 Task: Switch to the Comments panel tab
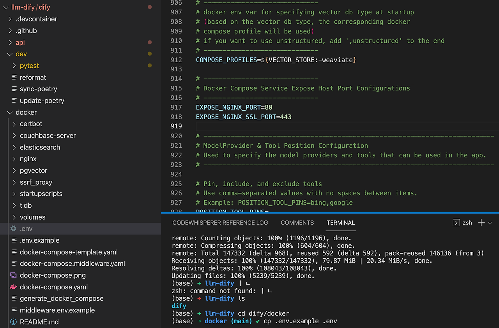tap(297, 223)
